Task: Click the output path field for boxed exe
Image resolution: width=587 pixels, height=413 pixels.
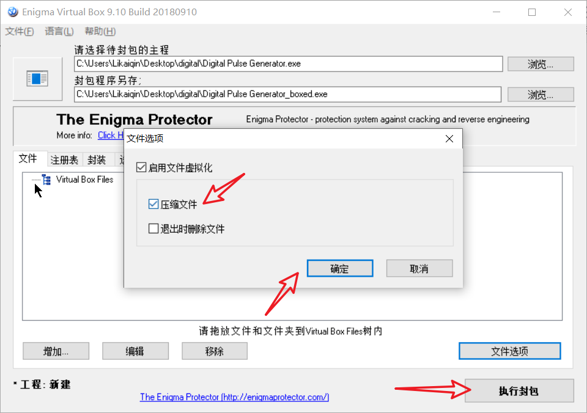Action: (x=287, y=94)
